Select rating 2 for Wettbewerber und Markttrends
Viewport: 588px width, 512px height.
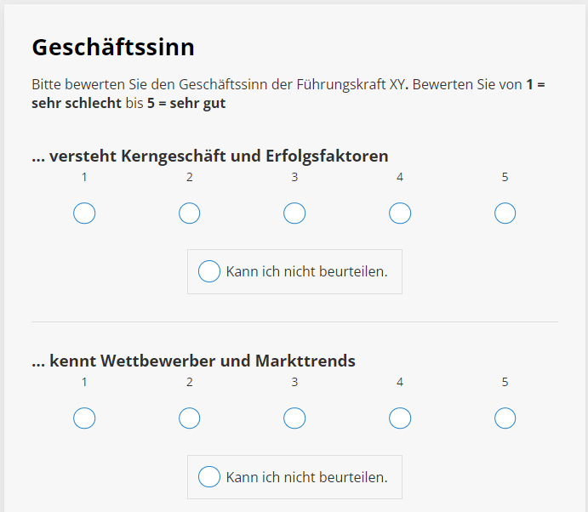(190, 418)
